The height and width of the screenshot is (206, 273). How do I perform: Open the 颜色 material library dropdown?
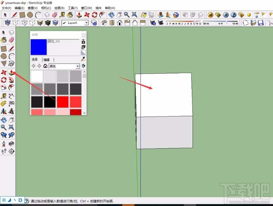64,66
